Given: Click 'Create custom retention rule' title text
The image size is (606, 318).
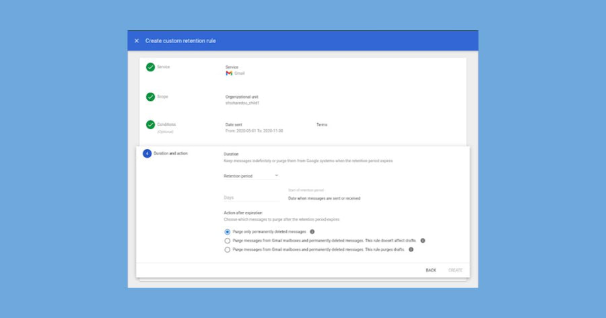Looking at the screenshot, I should pos(180,40).
